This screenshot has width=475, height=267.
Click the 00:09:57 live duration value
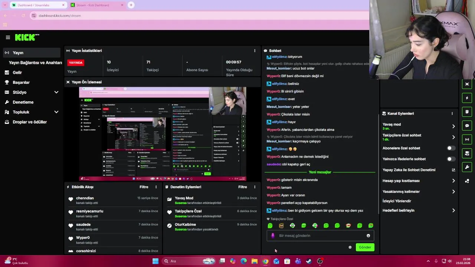point(233,62)
